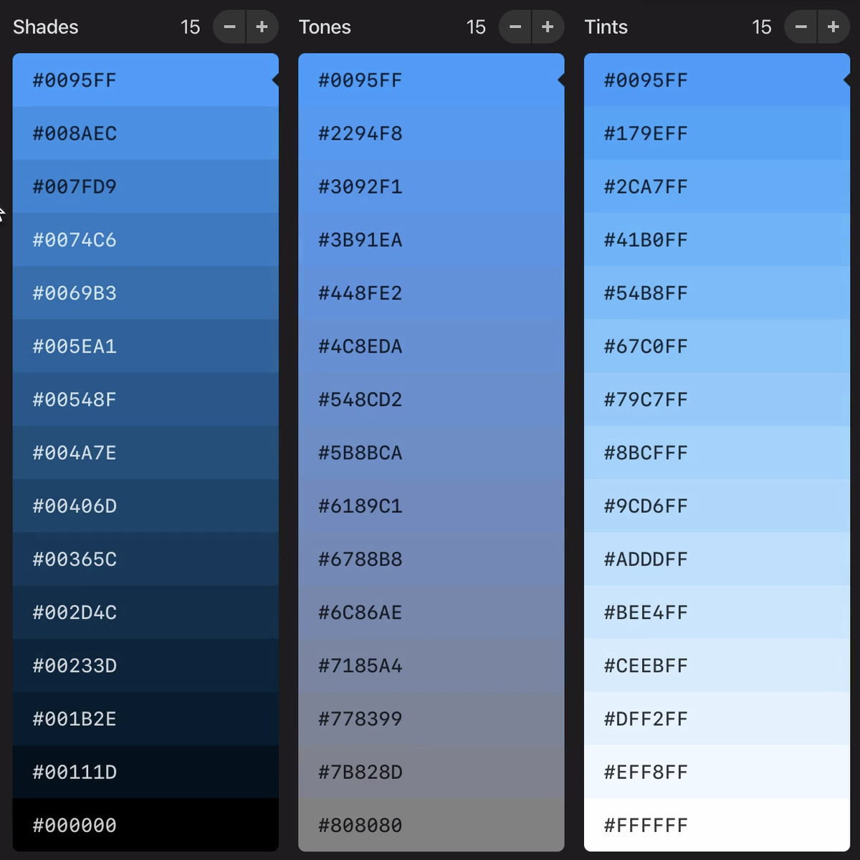Viewport: 860px width, 860px height.
Task: Select tone swatch #2294F8
Action: 431,133
